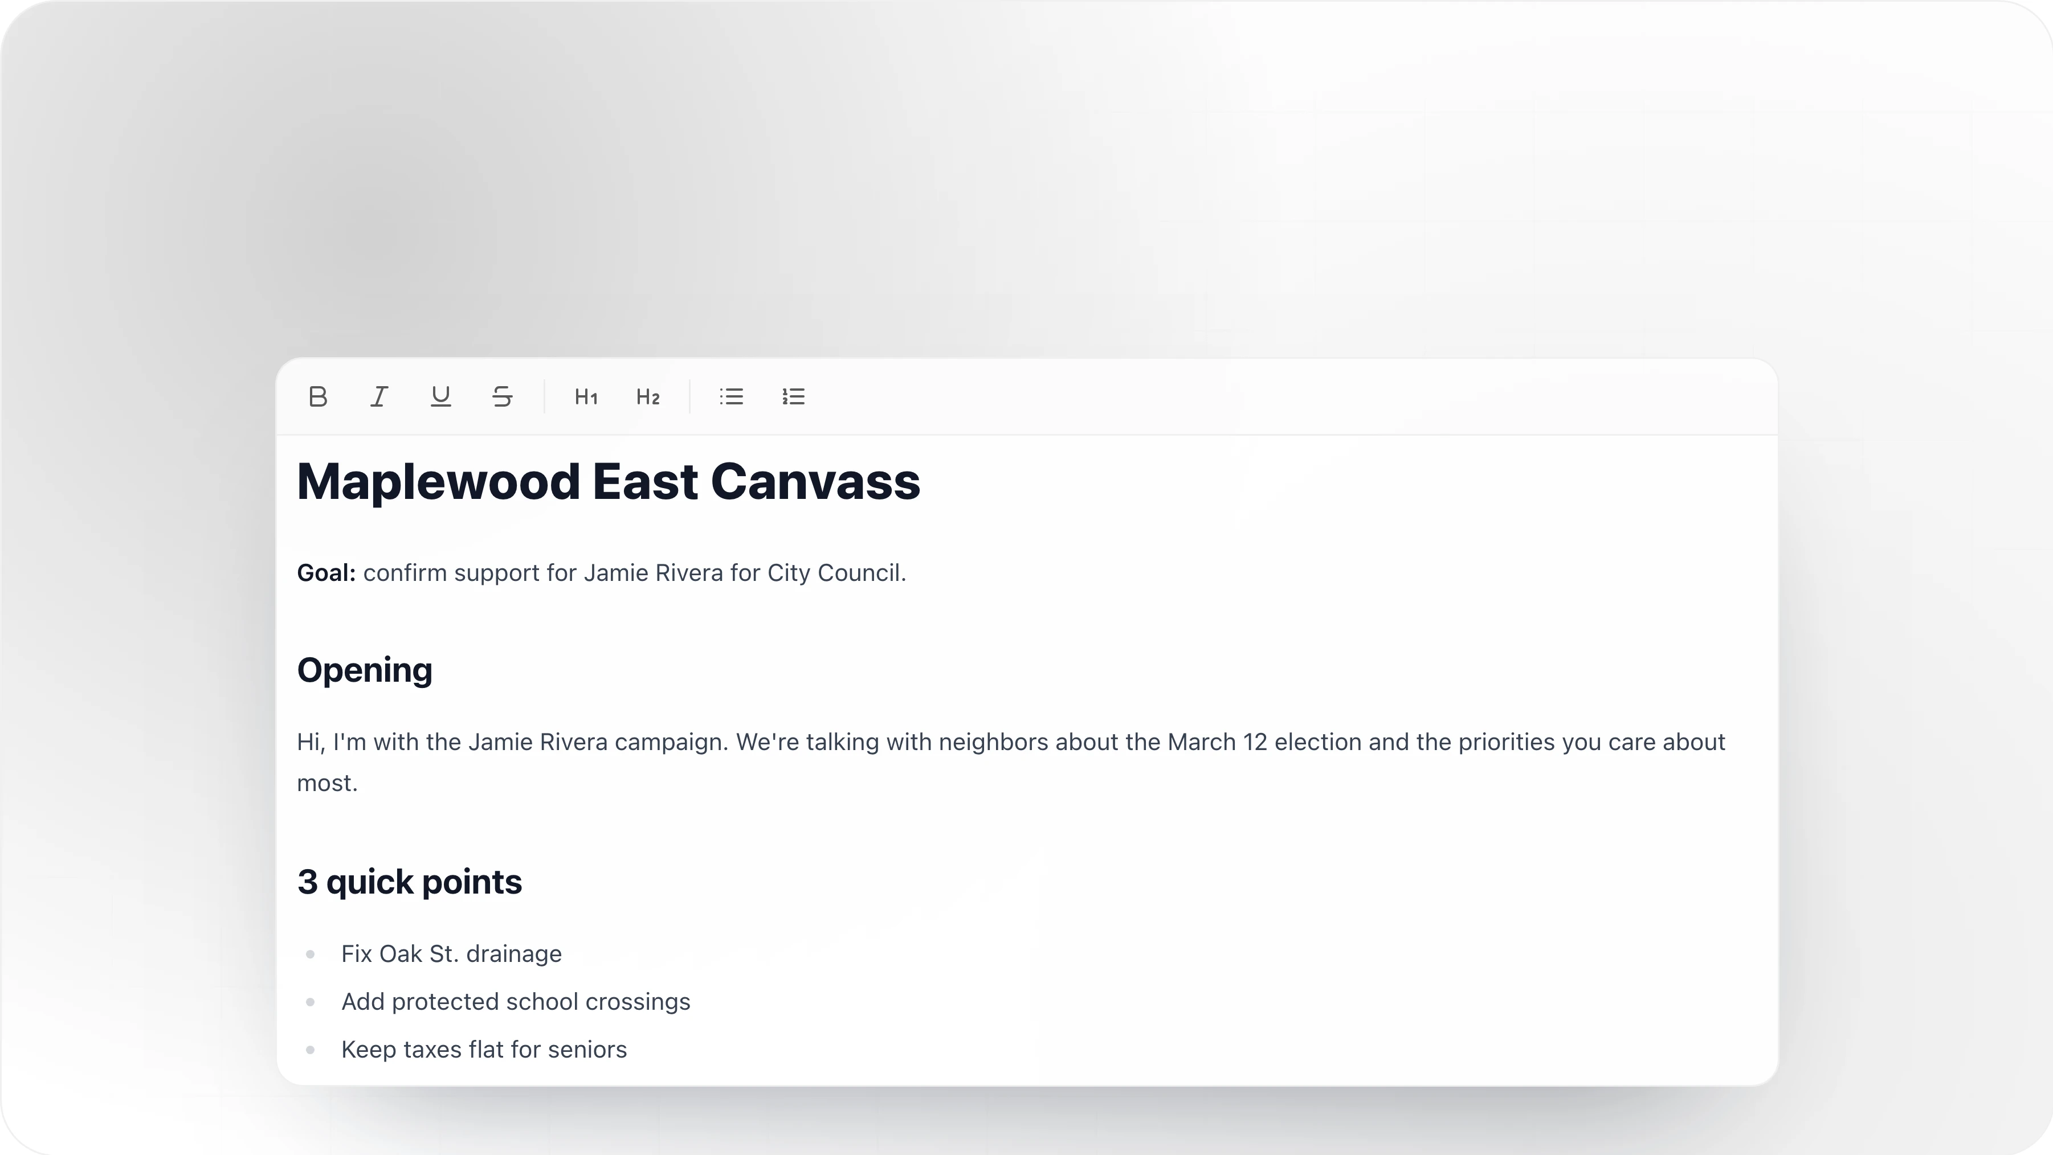
Task: Click the bullet marker beside Keep taxes flat
Action: pos(312,1050)
